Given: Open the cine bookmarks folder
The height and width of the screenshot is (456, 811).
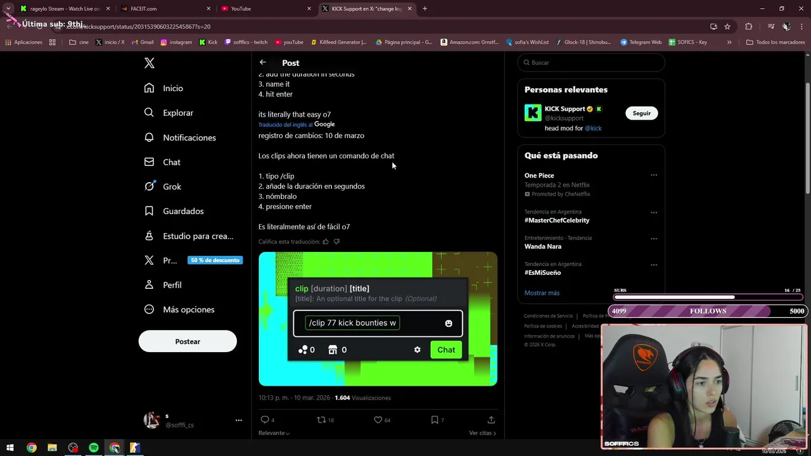Looking at the screenshot, I should [x=79, y=42].
